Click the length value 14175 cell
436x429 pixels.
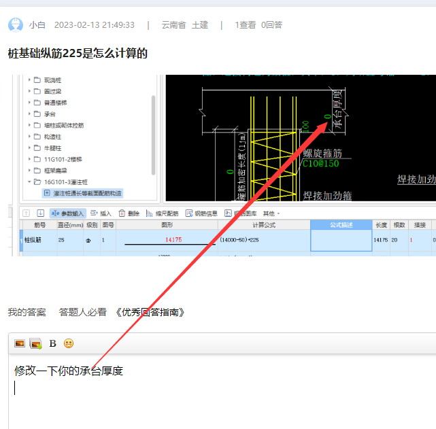pos(381,240)
